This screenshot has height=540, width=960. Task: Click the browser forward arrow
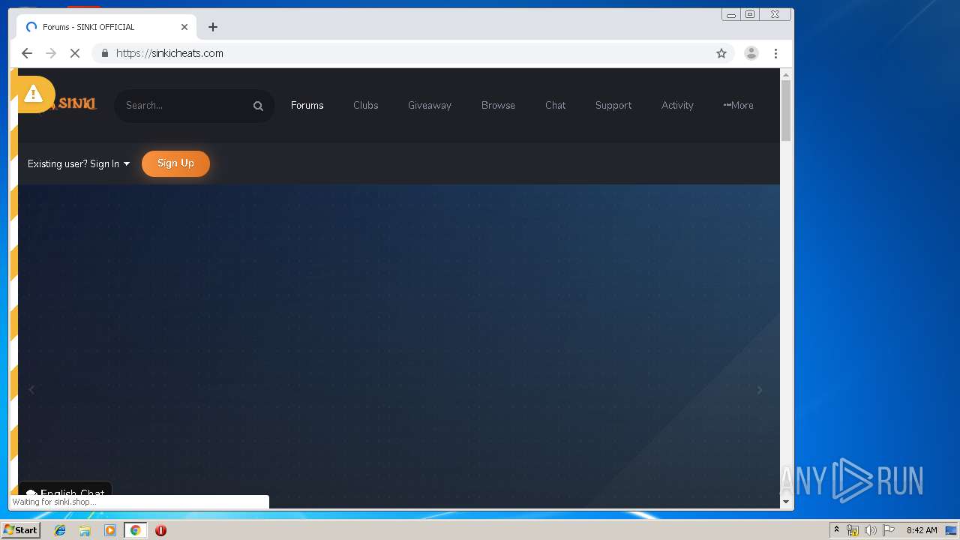pyautogui.click(x=51, y=53)
